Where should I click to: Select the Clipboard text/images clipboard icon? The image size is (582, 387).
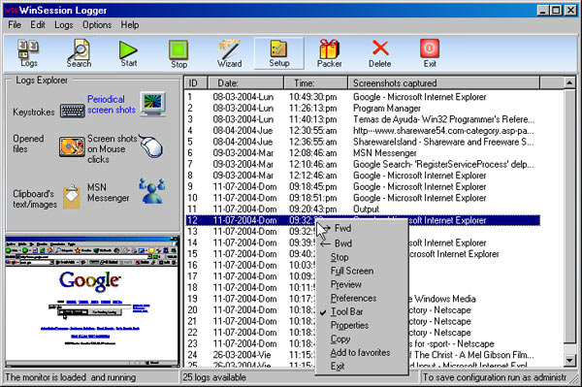point(72,197)
